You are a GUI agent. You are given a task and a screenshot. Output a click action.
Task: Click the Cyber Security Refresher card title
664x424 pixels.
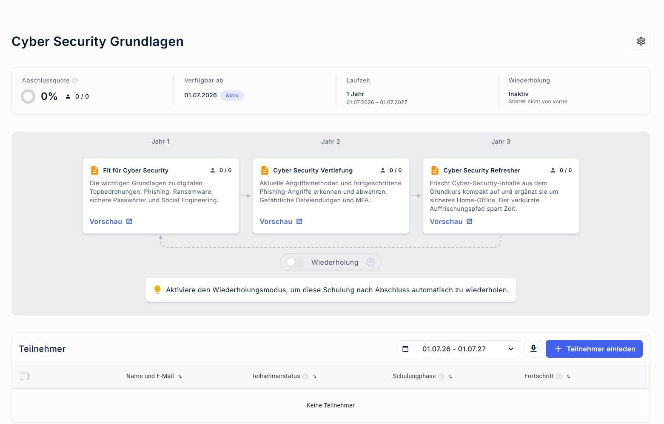(482, 170)
